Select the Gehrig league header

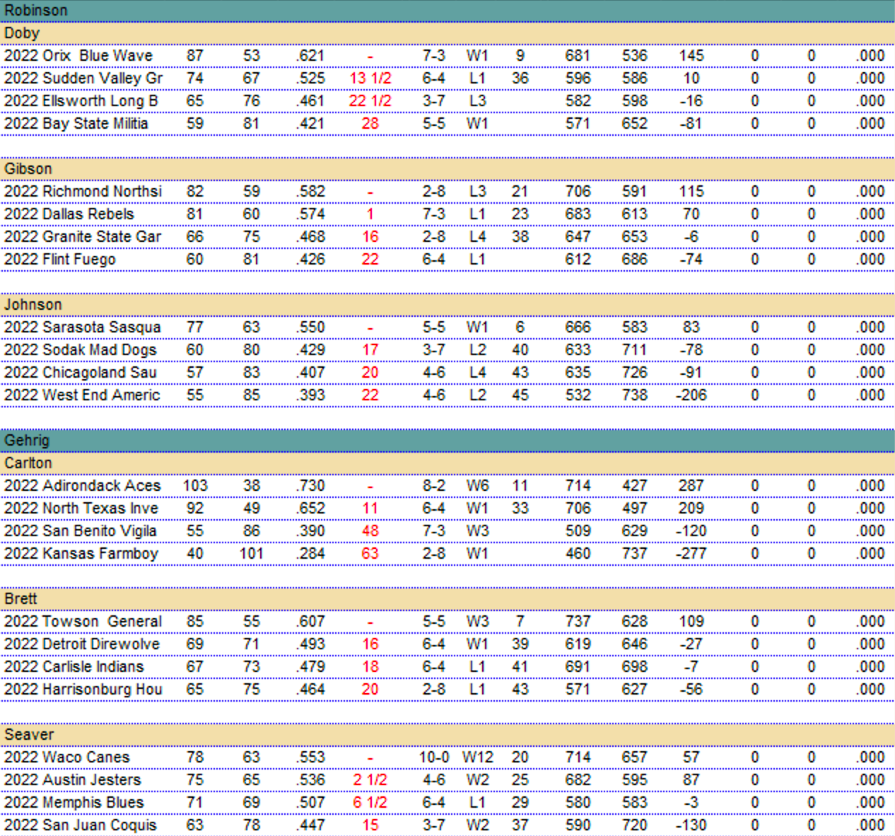(x=447, y=441)
